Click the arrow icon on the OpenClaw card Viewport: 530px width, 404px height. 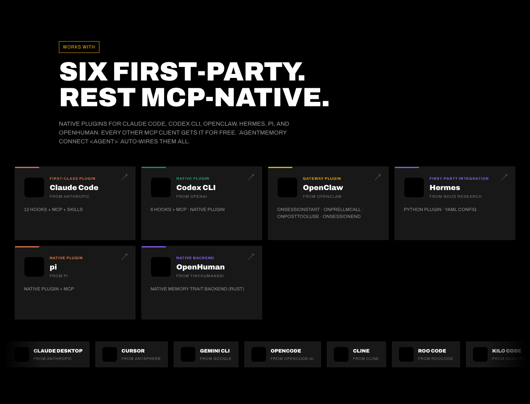pos(378,177)
